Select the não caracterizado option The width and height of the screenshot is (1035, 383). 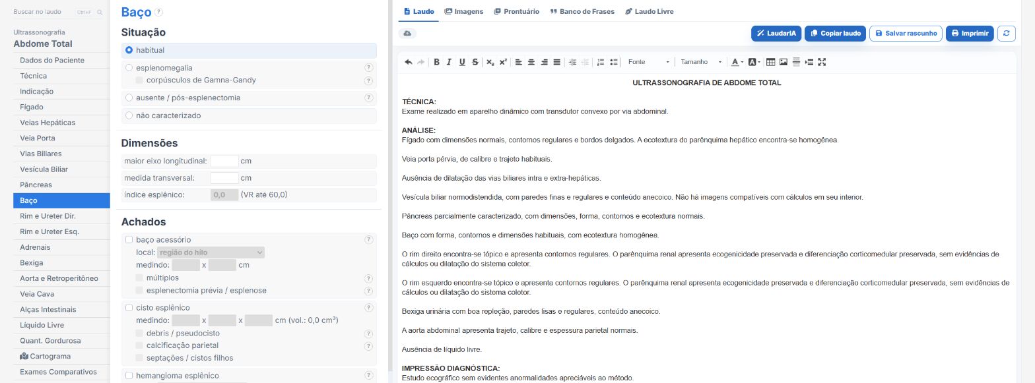coord(129,115)
